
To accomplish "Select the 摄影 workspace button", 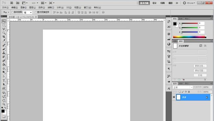I will pos(171,3).
